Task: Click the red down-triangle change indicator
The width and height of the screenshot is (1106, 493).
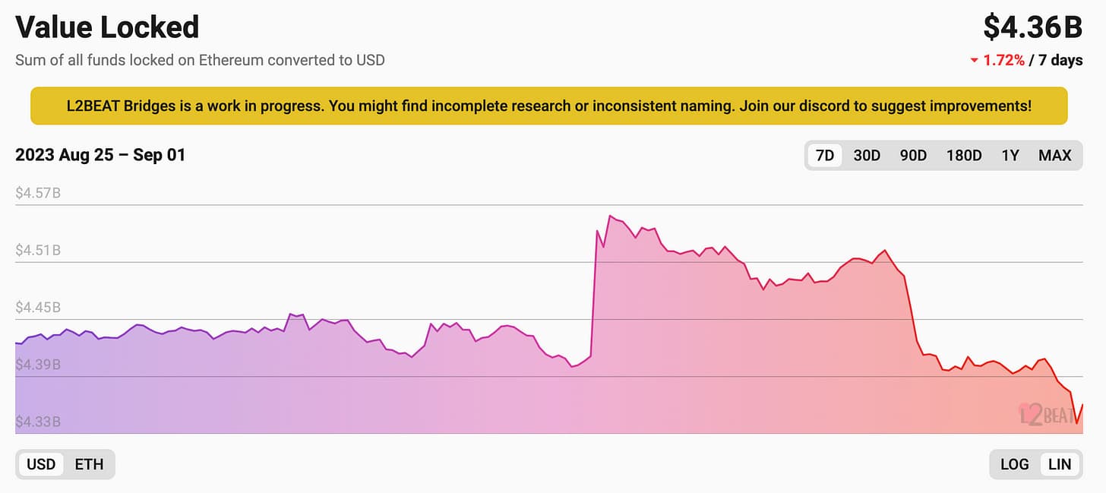Action: click(x=975, y=62)
